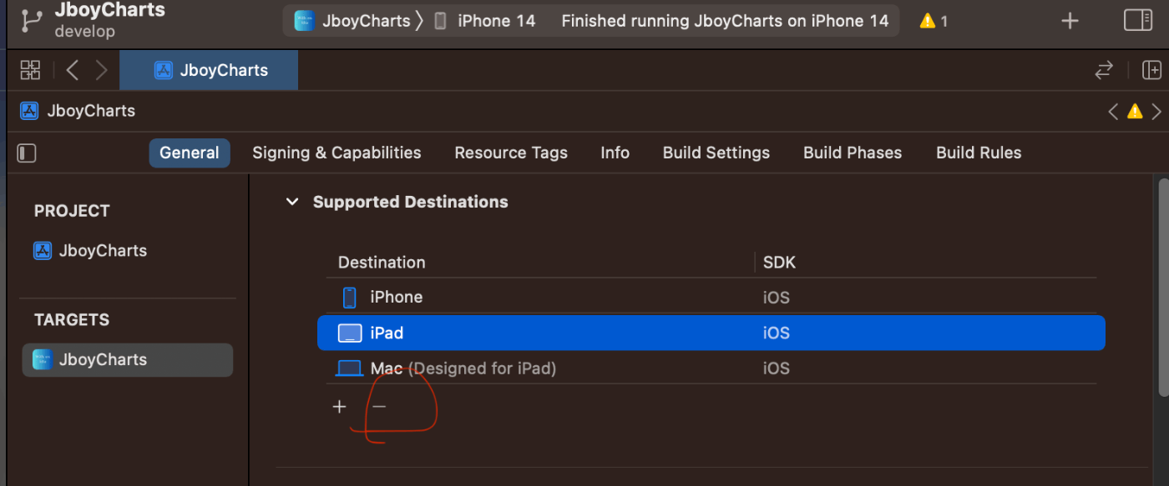Select the iPhone destination row

pyautogui.click(x=711, y=297)
